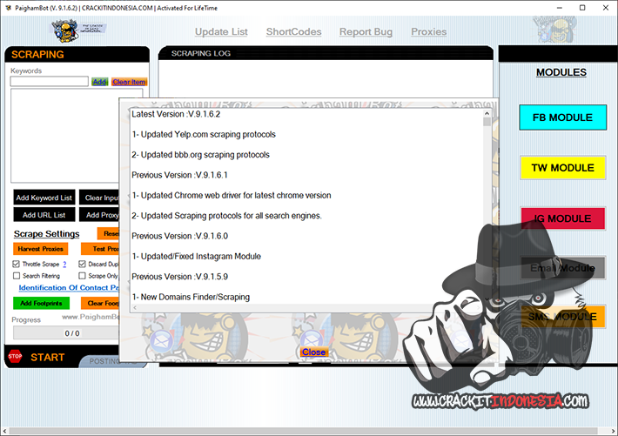The width and height of the screenshot is (618, 436).
Task: Click the green Add keyword button
Action: pos(99,82)
